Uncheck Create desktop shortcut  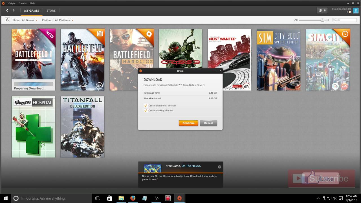[146, 110]
